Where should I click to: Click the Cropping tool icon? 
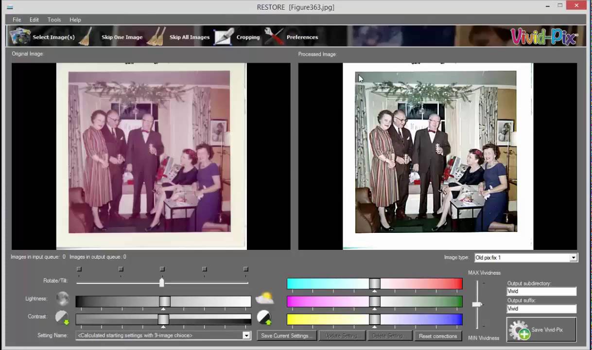pos(224,36)
